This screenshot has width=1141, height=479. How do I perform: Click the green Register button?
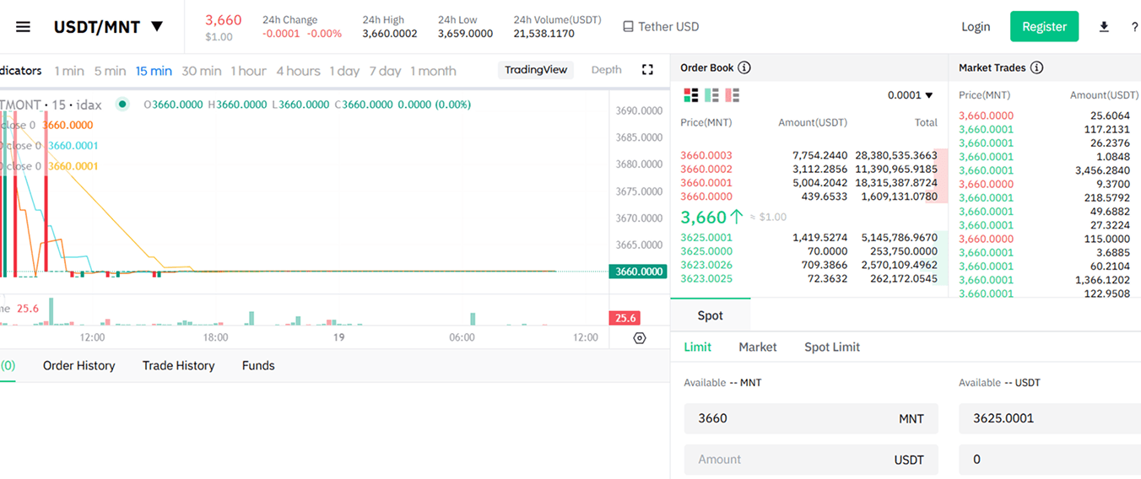tap(1044, 26)
